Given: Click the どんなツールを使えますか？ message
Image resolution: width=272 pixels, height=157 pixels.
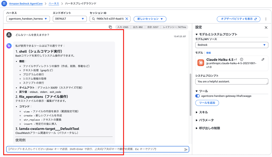Looking at the screenshot, I should [32, 35].
